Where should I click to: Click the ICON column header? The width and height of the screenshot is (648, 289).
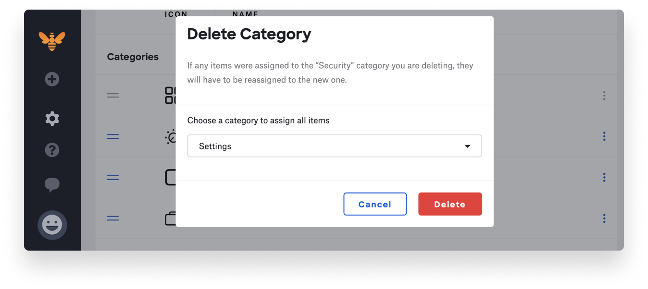pos(176,14)
